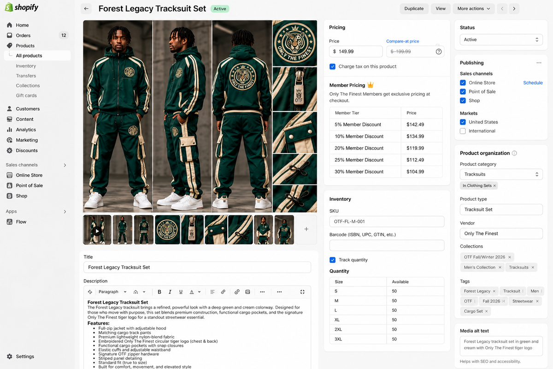Screen dimensions: 553x369
Task: Expand the description editor to fullscreen
Action: click(x=302, y=292)
